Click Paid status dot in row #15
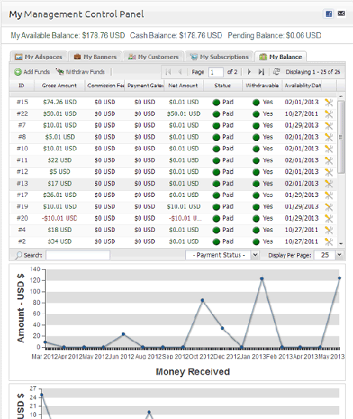 (x=216, y=103)
